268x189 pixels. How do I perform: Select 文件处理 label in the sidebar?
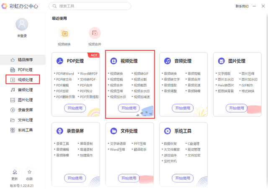[x=25, y=120]
